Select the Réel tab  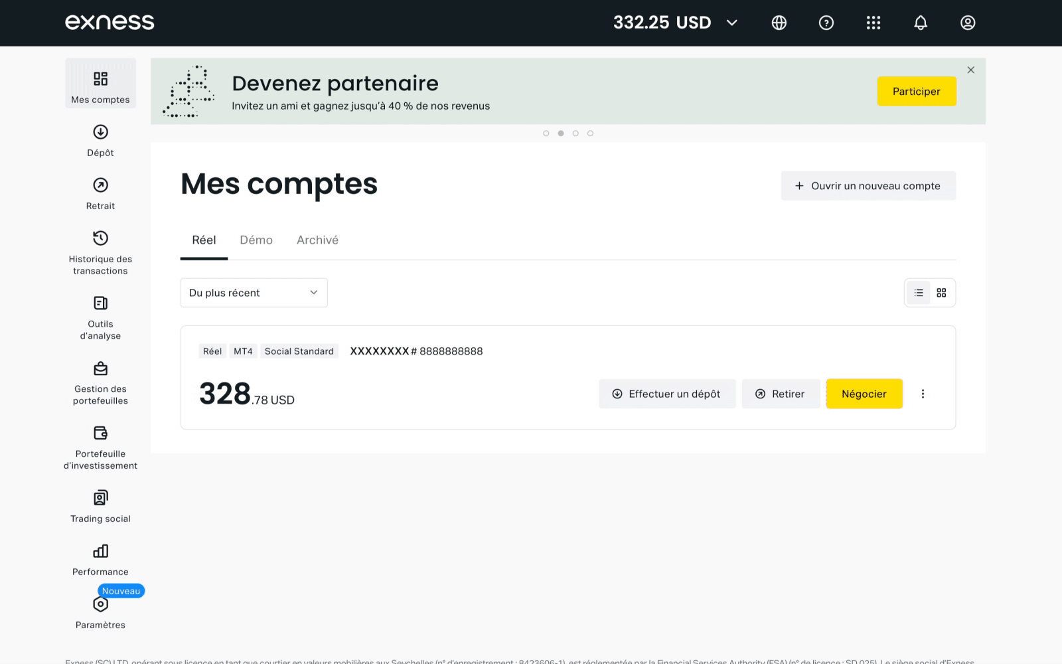204,240
